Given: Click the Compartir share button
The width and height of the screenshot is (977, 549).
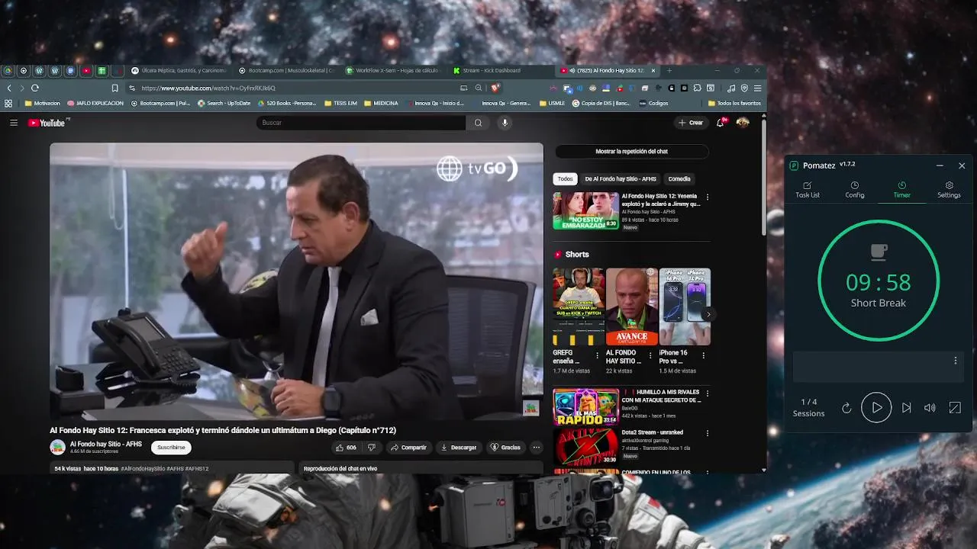Looking at the screenshot, I should [408, 448].
